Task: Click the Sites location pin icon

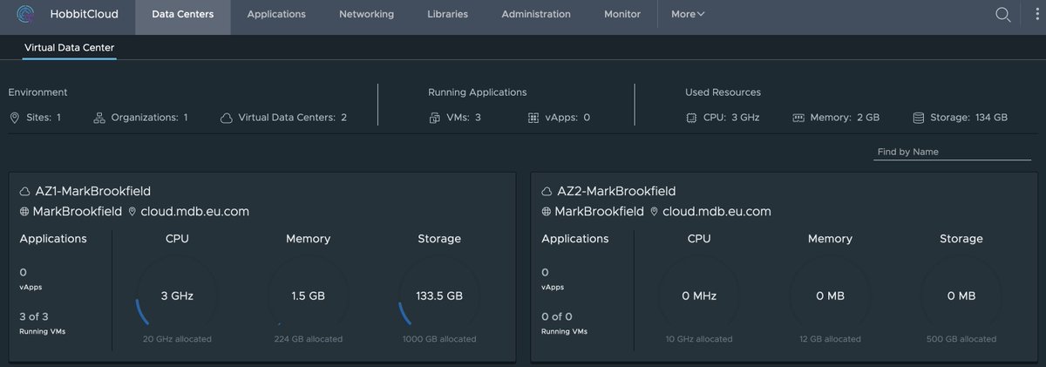Action: tap(15, 117)
